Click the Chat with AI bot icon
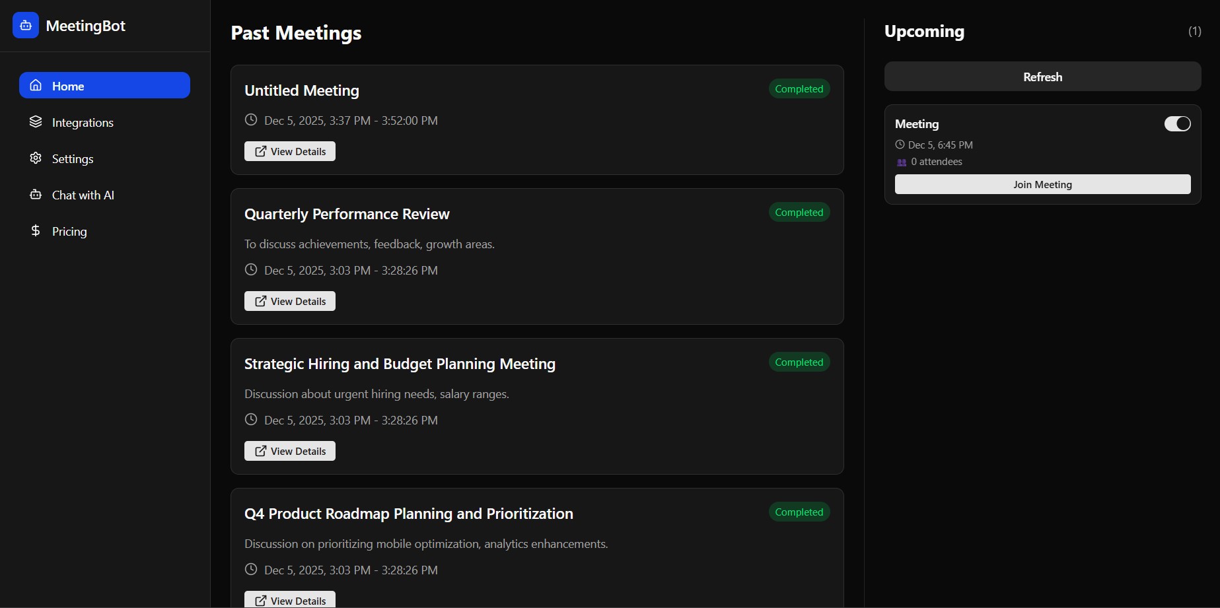 [x=36, y=195]
